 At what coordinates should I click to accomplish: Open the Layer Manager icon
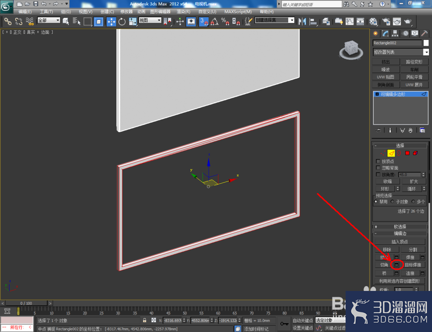(x=326, y=21)
